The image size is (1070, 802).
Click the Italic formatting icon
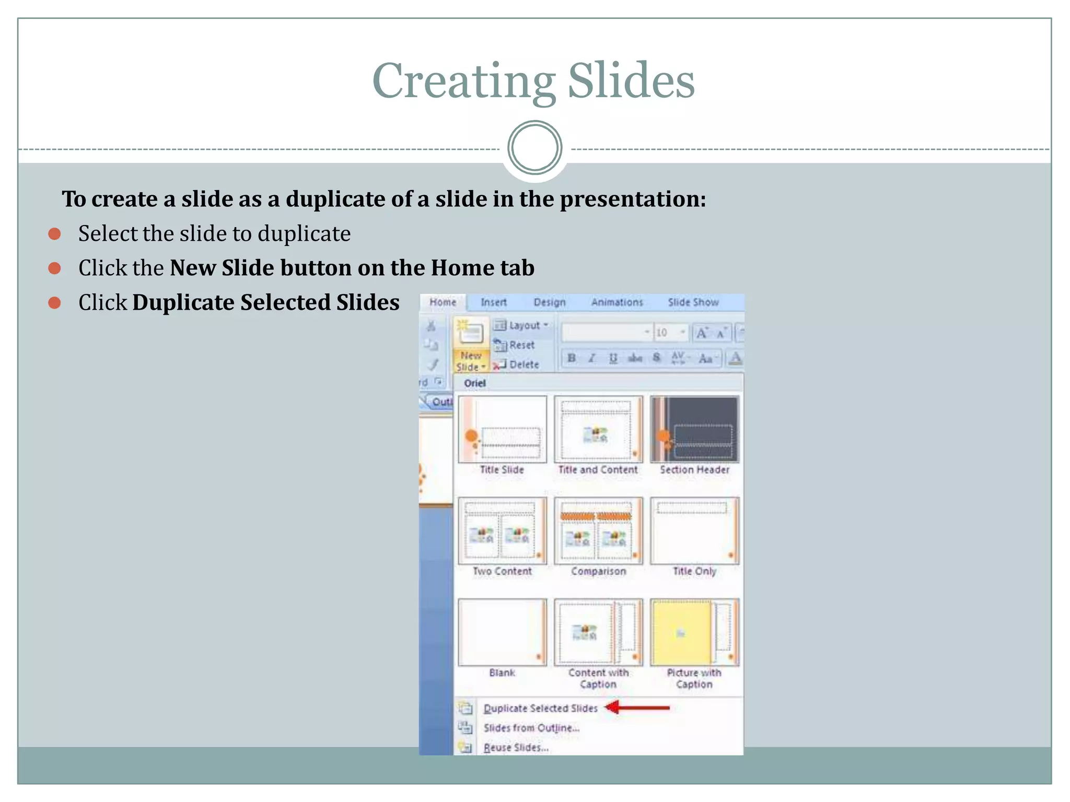(592, 358)
